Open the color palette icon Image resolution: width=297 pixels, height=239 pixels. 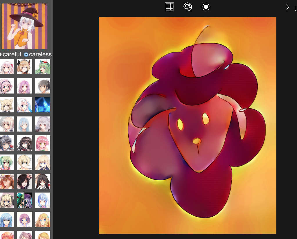click(188, 7)
